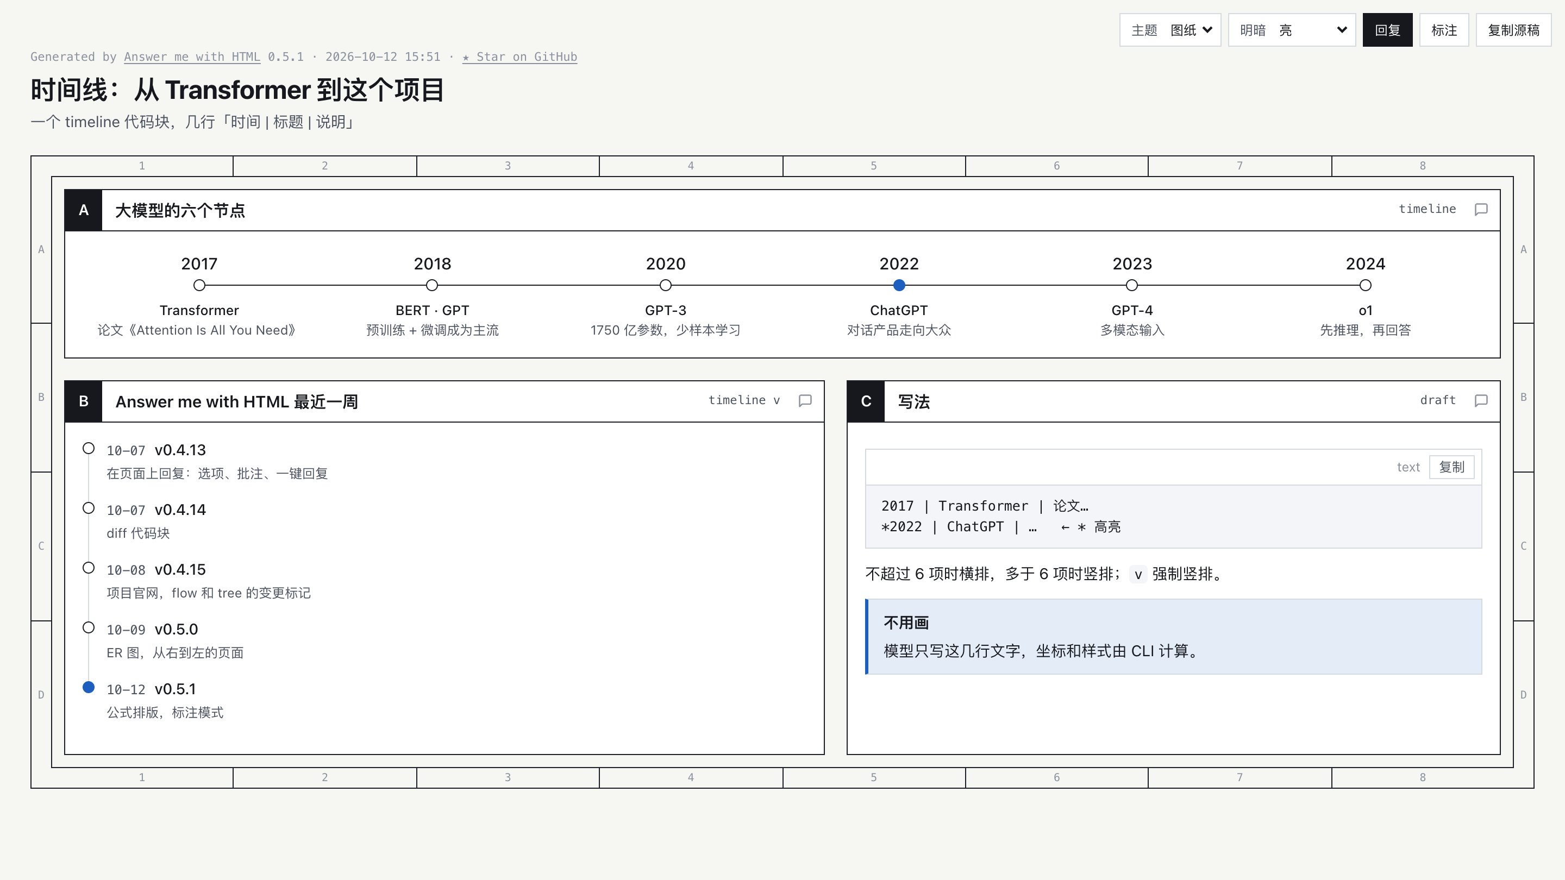The width and height of the screenshot is (1565, 880).
Task: Click panel B letter badge
Action: click(84, 401)
